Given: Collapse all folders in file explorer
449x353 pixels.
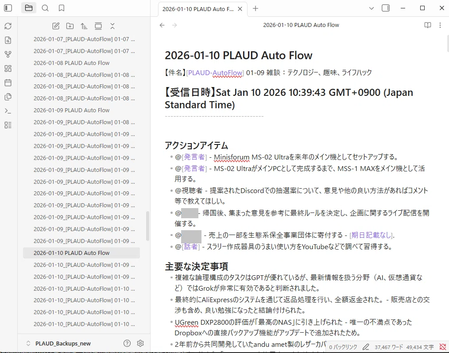Looking at the screenshot, I should tap(112, 26).
